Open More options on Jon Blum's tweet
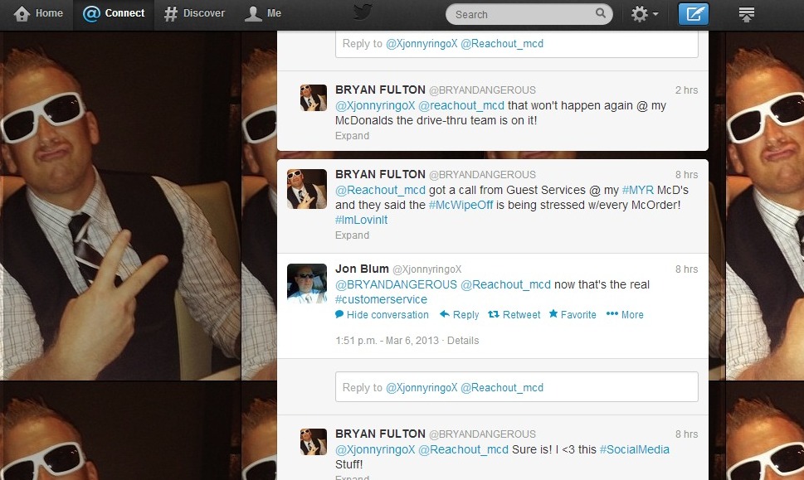 pos(625,314)
